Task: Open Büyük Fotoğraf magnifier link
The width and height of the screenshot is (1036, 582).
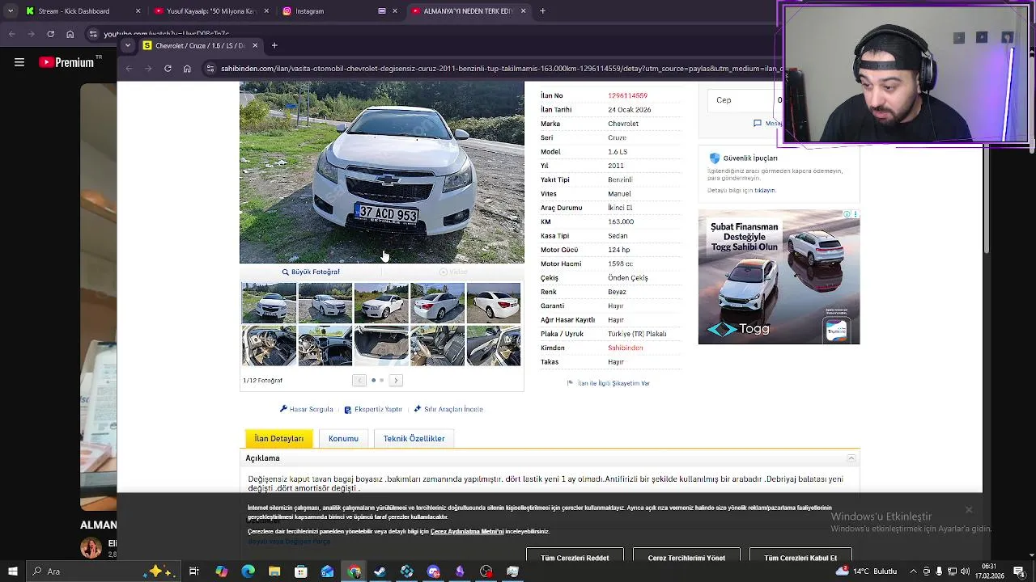Action: 311,272
